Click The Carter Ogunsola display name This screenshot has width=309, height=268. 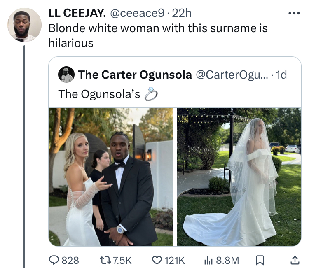[x=135, y=75]
